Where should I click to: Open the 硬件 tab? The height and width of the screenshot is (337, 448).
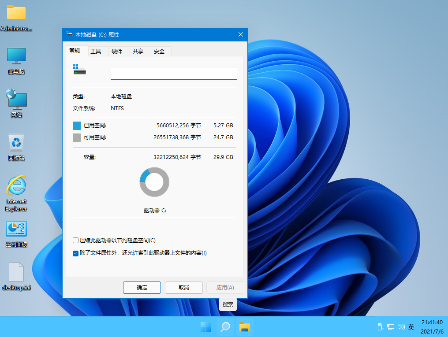pyautogui.click(x=118, y=51)
